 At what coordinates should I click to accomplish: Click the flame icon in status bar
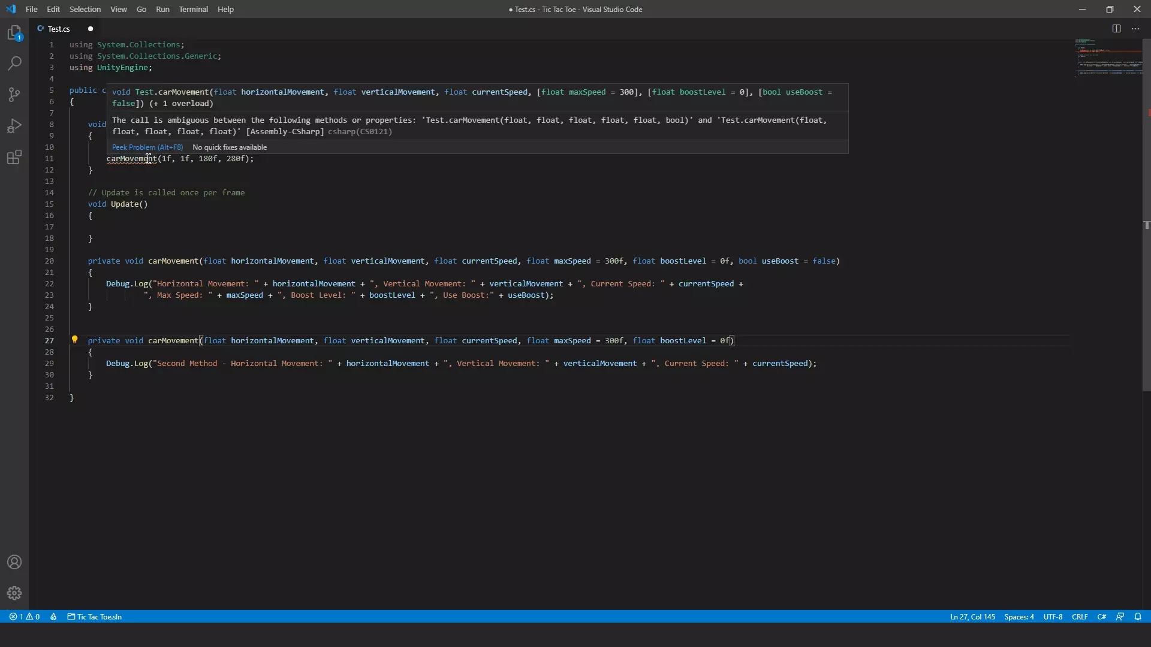pyautogui.click(x=53, y=616)
